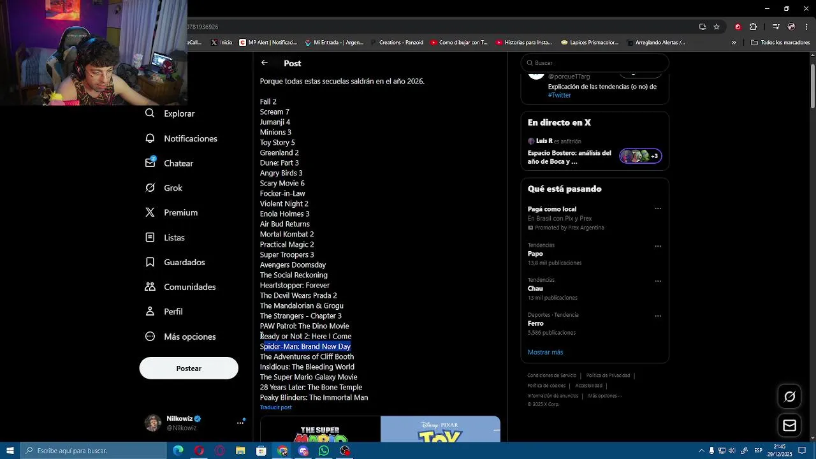Open the Más opciones circle icon
Image resolution: width=816 pixels, height=459 pixels.
click(x=150, y=336)
